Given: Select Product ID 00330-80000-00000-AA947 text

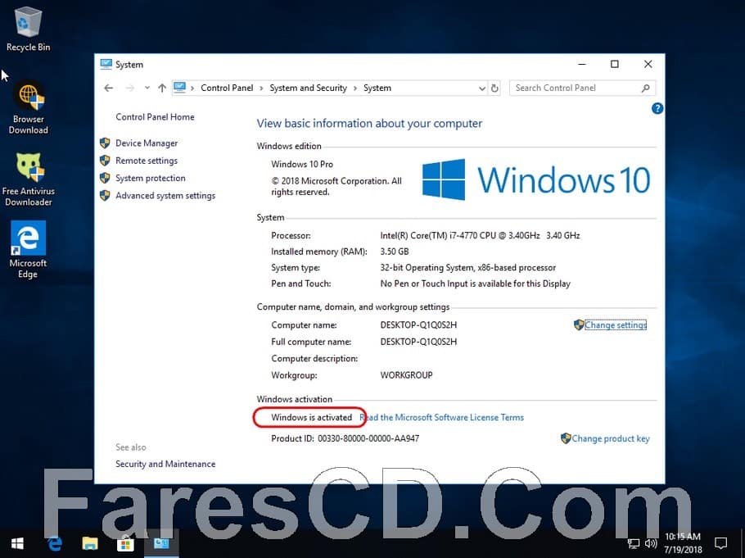Looking at the screenshot, I should (368, 438).
